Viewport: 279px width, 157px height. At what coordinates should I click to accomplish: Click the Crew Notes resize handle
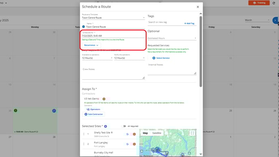tap(144, 78)
